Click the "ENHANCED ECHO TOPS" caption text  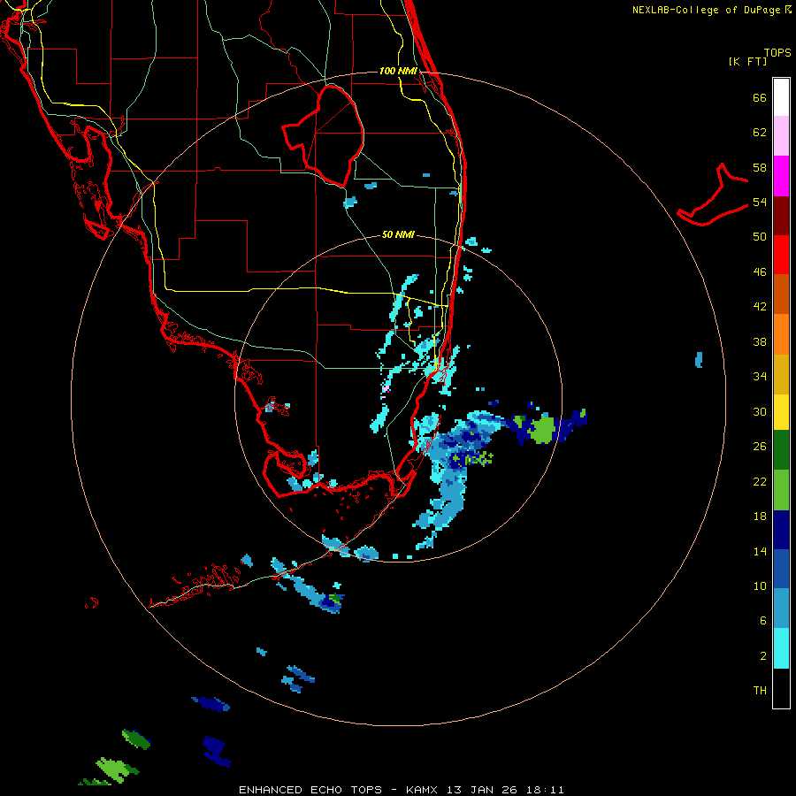(310, 790)
